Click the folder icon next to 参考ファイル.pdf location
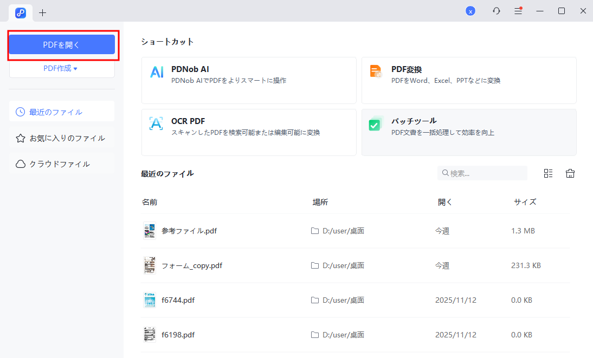The width and height of the screenshot is (593, 358). pyautogui.click(x=315, y=230)
